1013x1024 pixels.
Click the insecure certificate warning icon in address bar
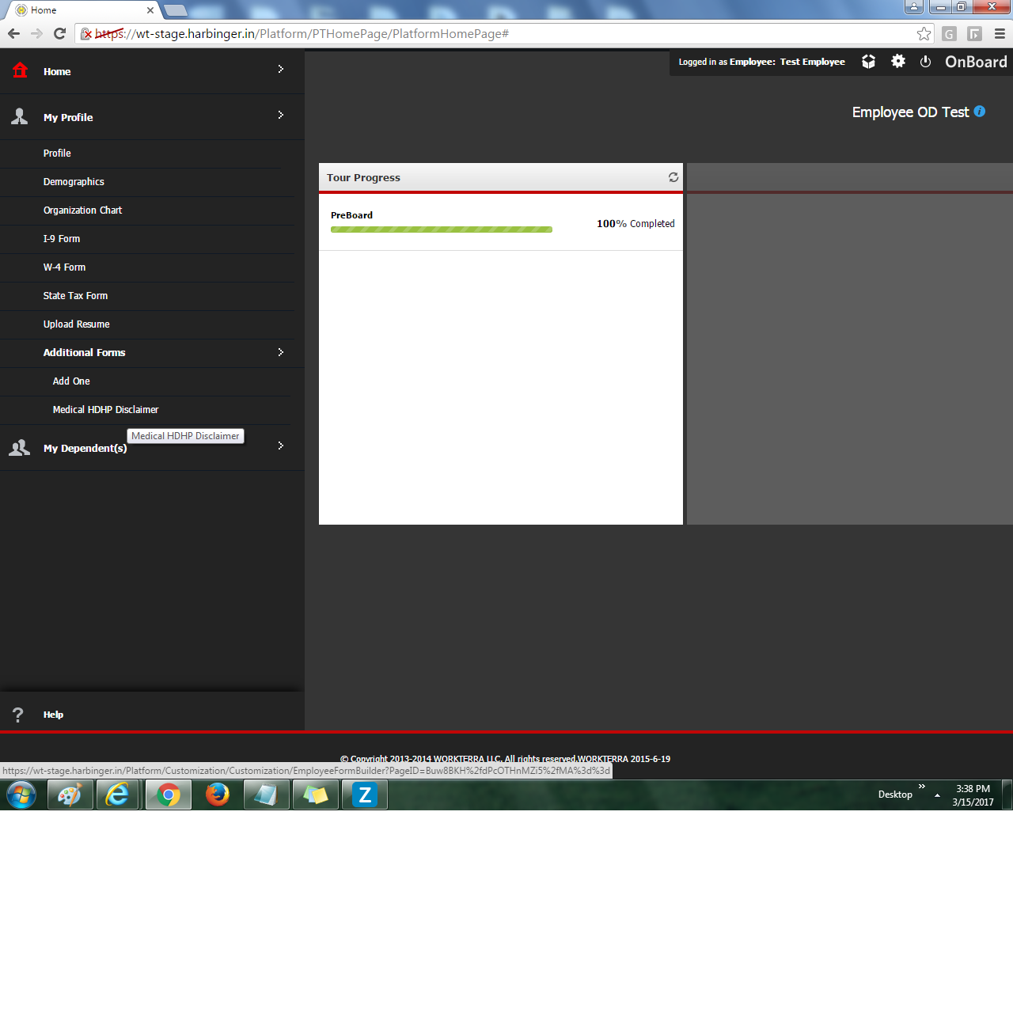[86, 33]
